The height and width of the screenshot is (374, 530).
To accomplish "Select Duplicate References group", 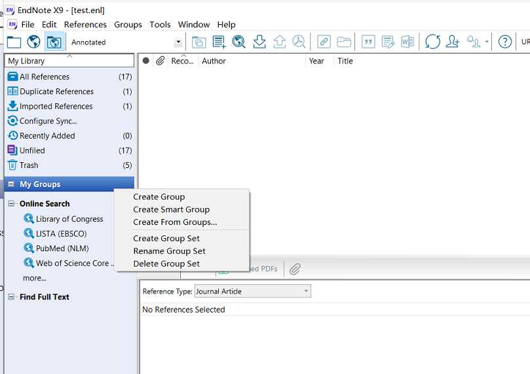I will click(69, 92).
